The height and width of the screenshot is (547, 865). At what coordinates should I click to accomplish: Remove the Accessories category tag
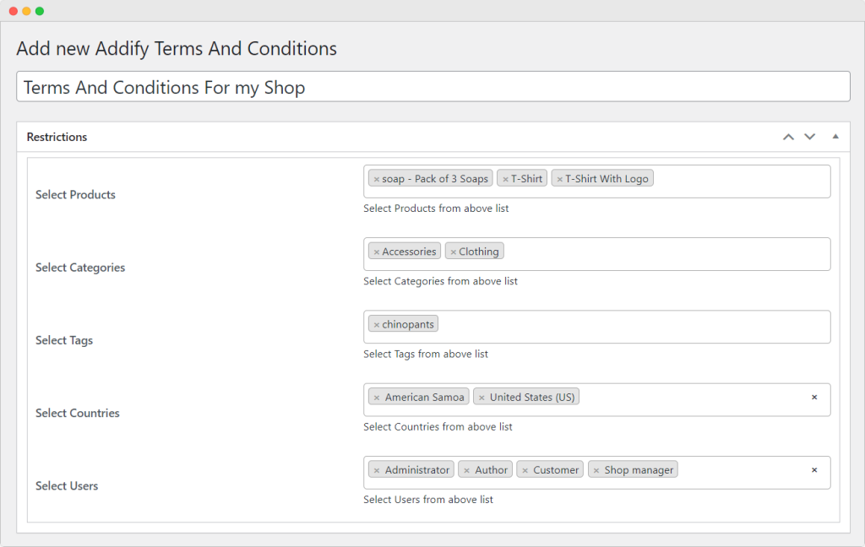point(377,252)
